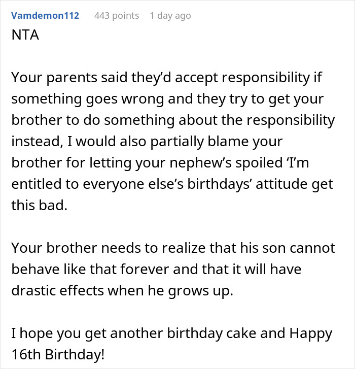
Task: Click the '443 points' score text
Action: tap(117, 16)
